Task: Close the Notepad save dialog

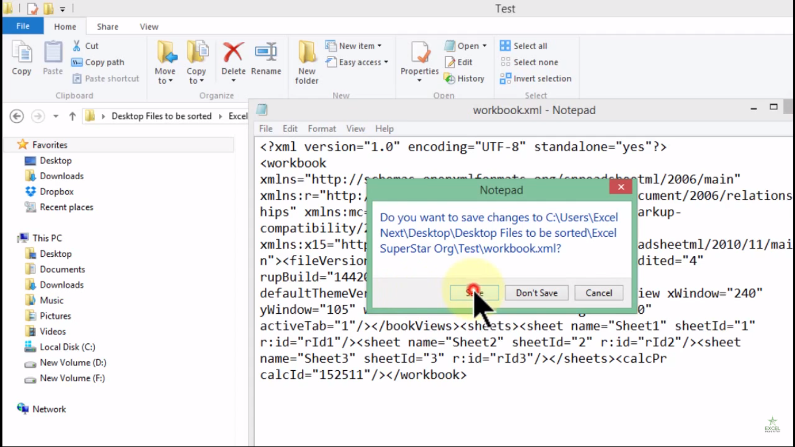Action: point(621,187)
